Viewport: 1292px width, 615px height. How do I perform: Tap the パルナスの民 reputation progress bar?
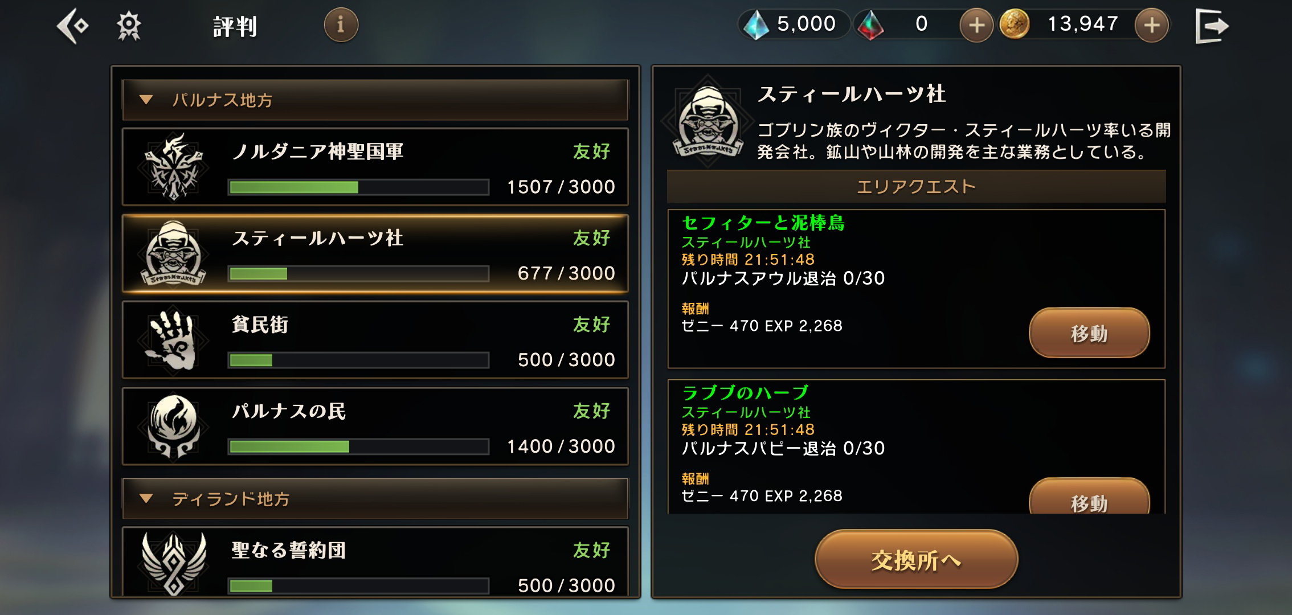(x=358, y=446)
